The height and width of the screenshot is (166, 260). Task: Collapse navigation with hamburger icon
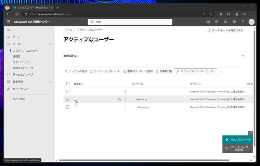(x=9, y=30)
